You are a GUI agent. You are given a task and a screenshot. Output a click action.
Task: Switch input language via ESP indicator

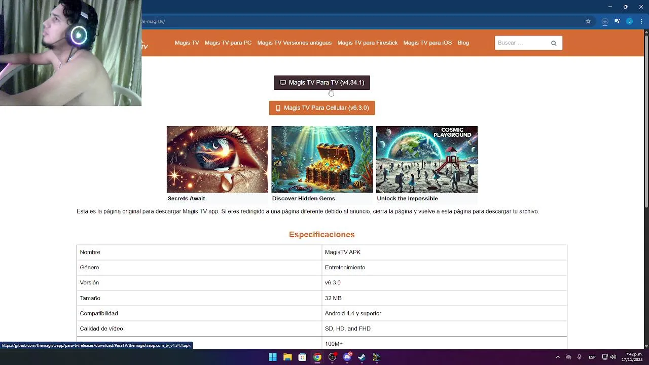coord(592,357)
